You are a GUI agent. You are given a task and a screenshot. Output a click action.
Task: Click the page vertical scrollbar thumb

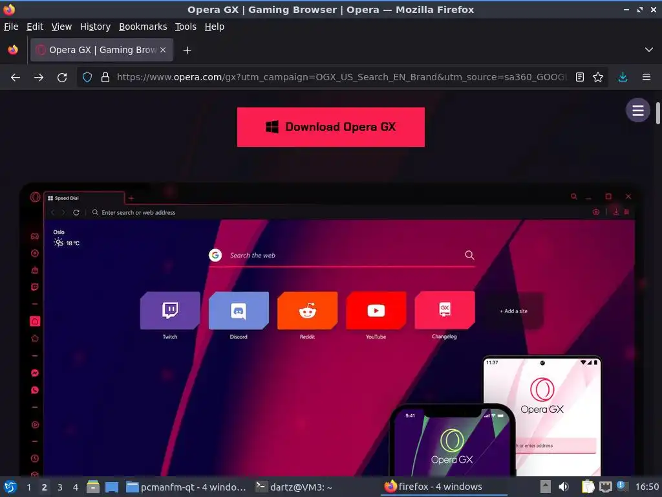coord(657,113)
